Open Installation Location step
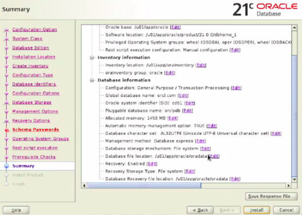The width and height of the screenshot is (302, 215). coord(34,57)
